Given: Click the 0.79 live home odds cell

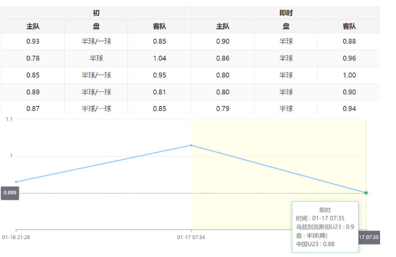Looking at the screenshot, I should coord(223,108).
